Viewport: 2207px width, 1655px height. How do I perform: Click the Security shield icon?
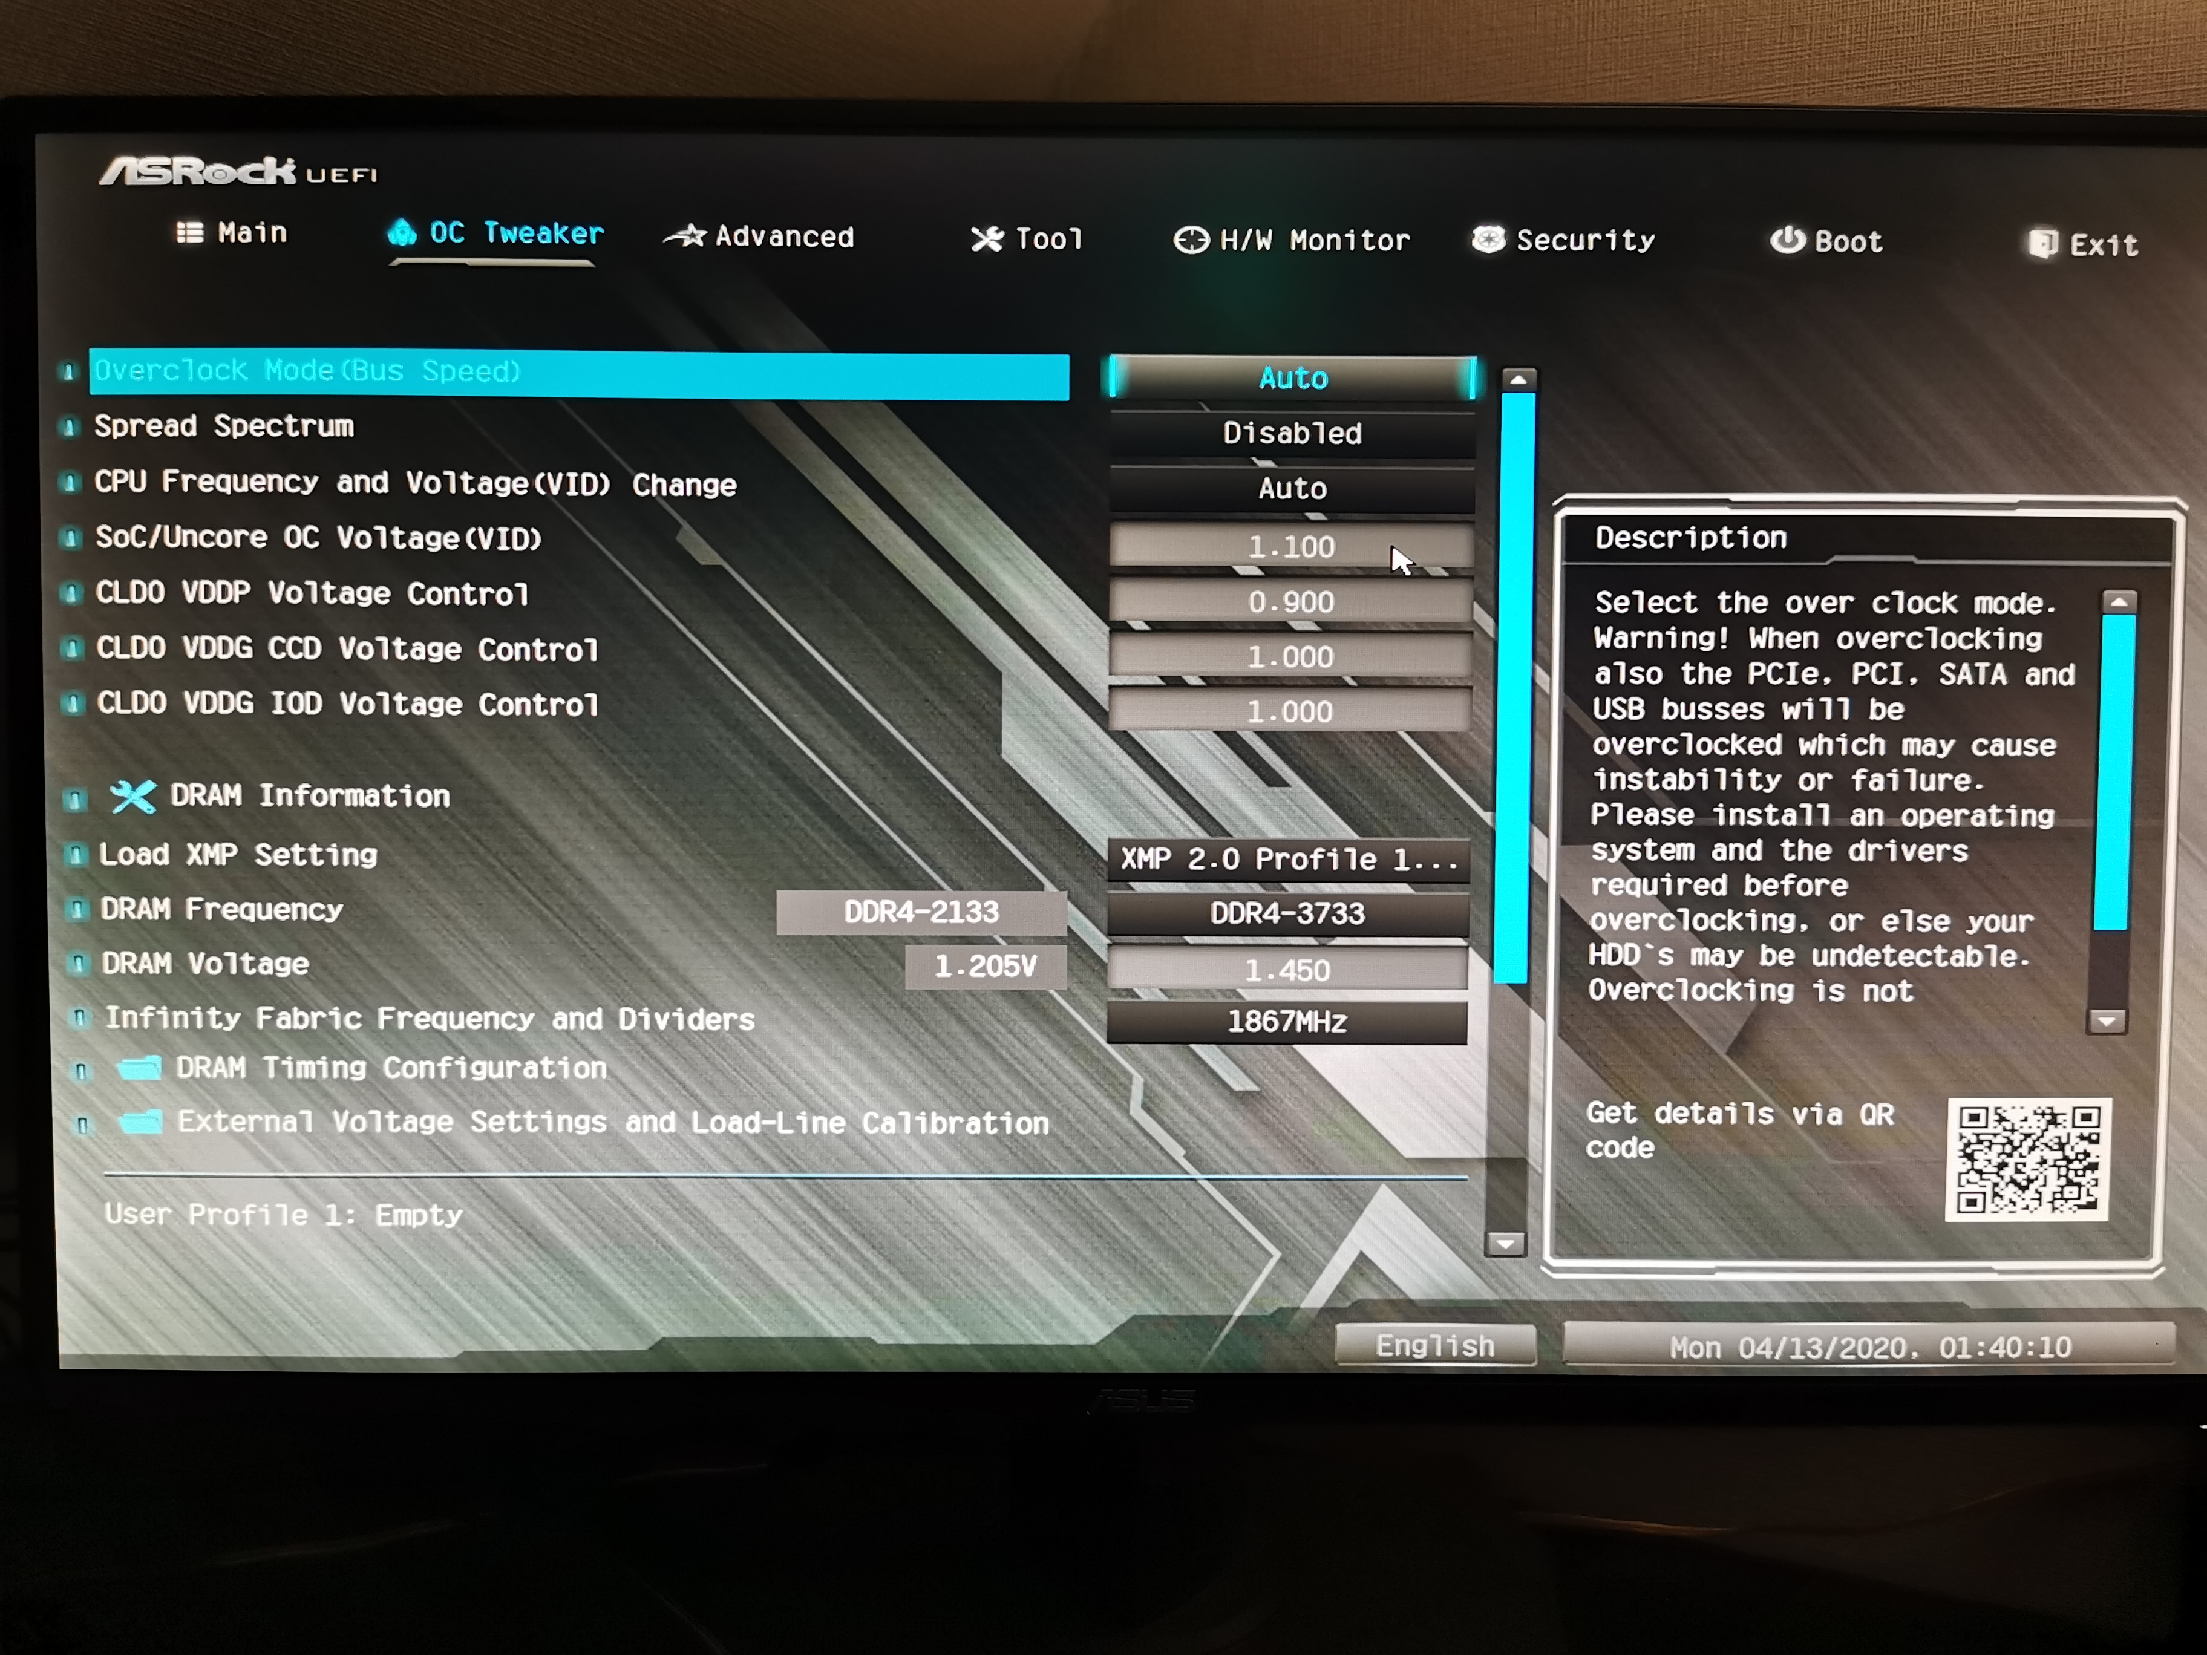point(1488,240)
